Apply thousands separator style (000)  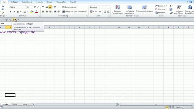coord(100,12)
